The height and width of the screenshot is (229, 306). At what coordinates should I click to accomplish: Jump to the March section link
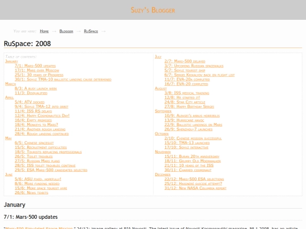[x=11, y=84]
